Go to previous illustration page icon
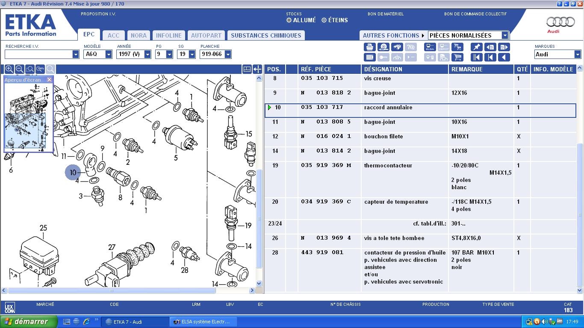 click(490, 47)
